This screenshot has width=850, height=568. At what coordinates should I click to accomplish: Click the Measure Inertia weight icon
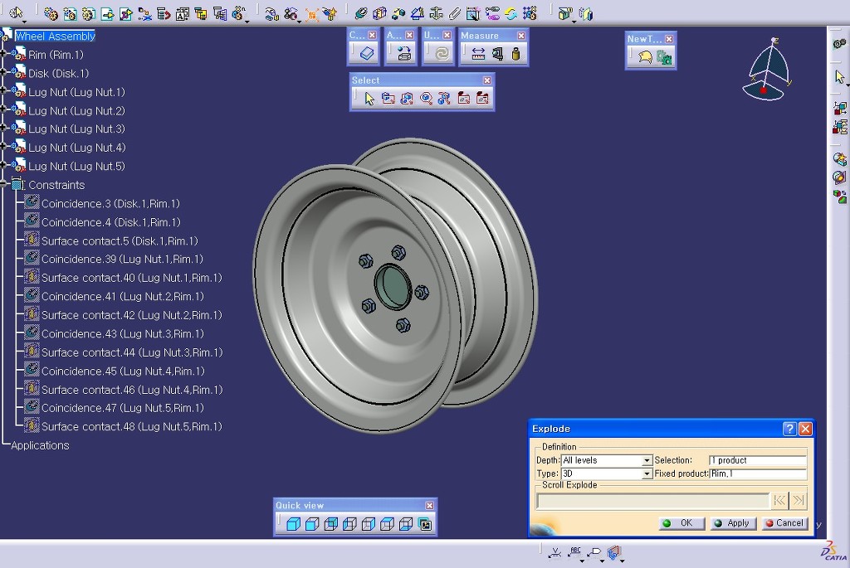point(515,55)
